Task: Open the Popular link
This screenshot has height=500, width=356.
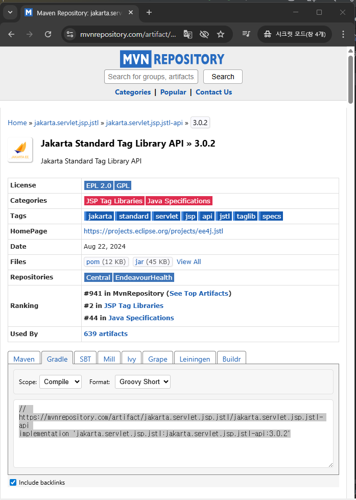Action: pos(173,92)
